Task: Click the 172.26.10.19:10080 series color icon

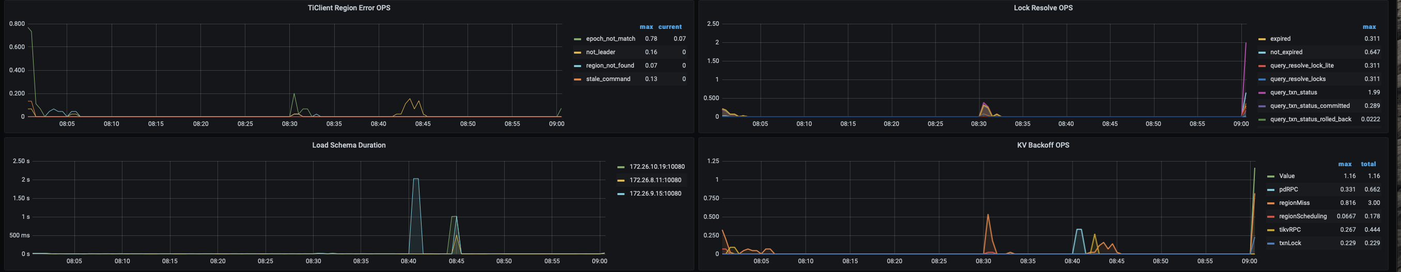Action: coord(621,167)
